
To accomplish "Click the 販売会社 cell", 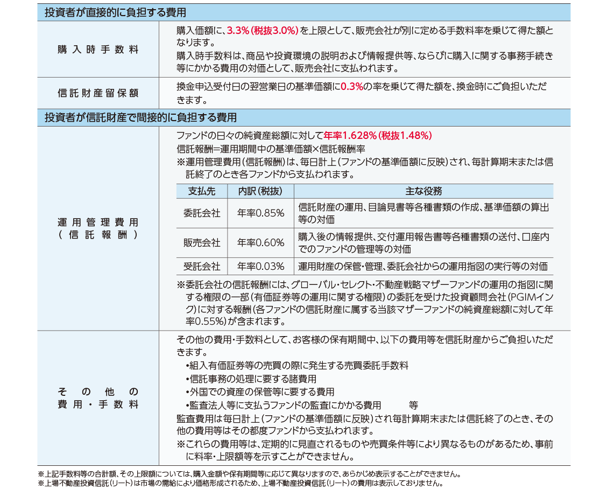I will pos(202,243).
